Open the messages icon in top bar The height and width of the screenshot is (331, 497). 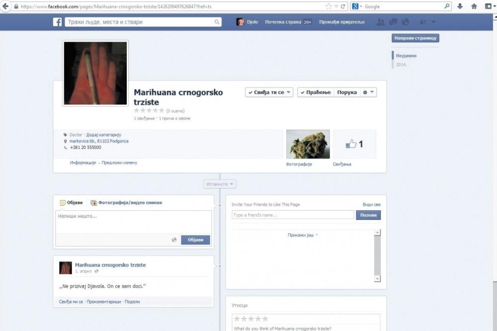coord(393,22)
